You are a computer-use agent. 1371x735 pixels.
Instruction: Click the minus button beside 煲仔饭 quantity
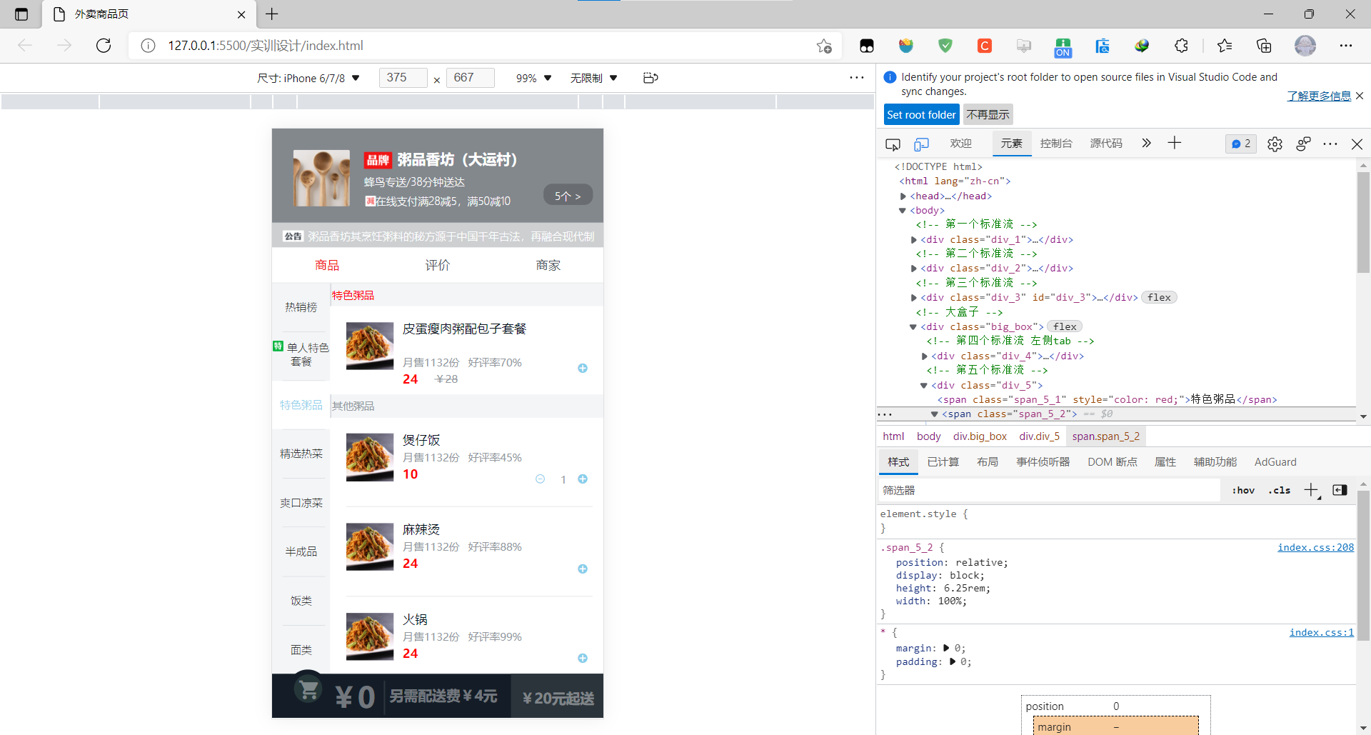click(x=541, y=479)
